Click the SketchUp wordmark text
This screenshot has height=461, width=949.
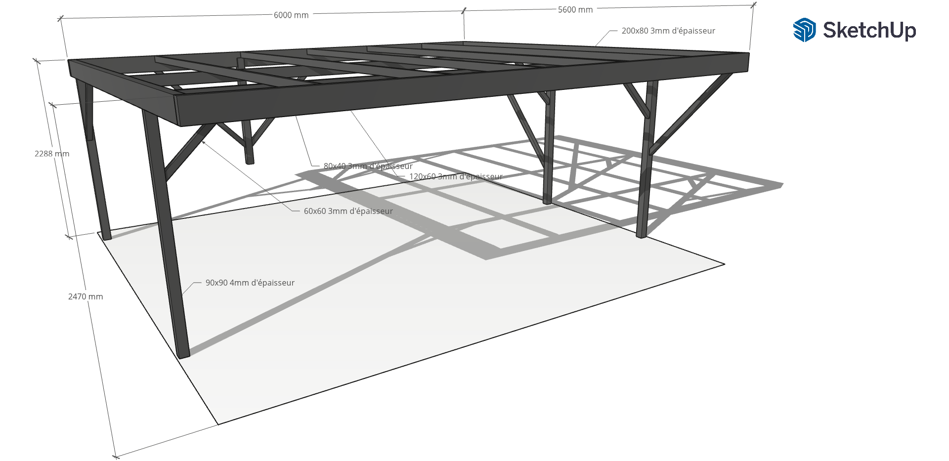click(x=869, y=30)
